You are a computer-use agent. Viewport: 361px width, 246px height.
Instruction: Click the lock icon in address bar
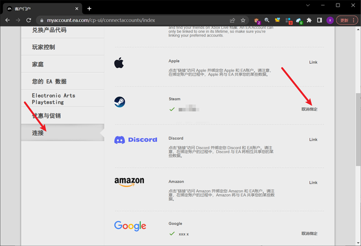click(x=42, y=20)
